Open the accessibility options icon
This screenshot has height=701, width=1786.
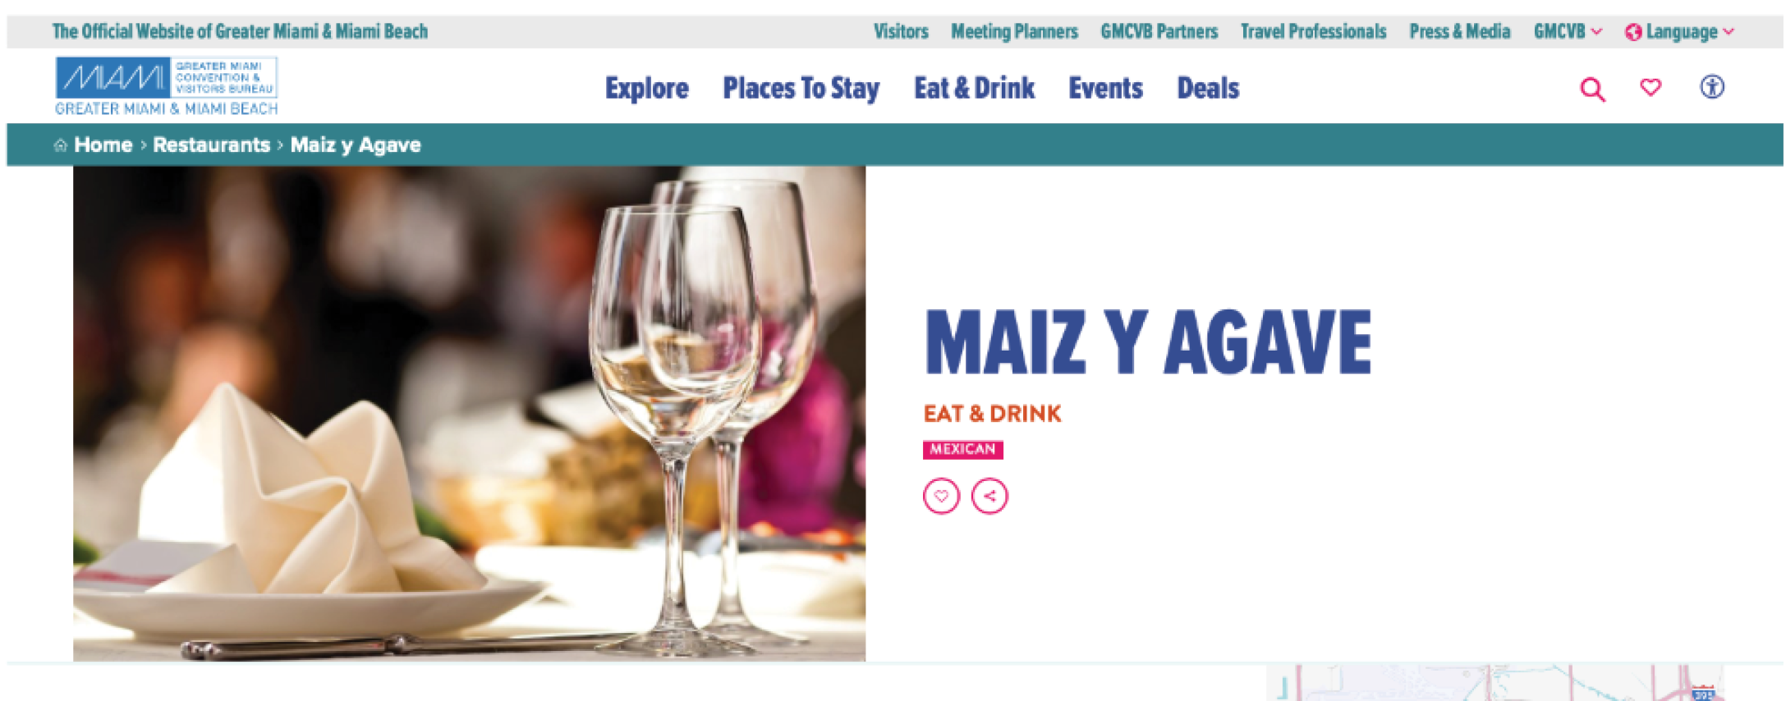tap(1711, 87)
